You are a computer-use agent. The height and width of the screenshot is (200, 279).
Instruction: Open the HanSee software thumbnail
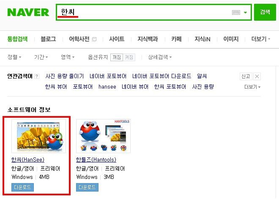38,136
